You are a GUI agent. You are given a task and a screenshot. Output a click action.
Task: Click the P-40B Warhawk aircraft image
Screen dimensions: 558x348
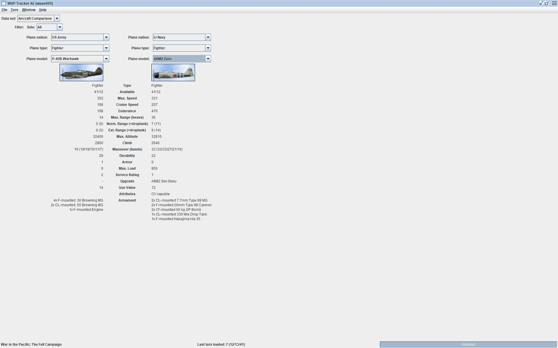tap(81, 72)
